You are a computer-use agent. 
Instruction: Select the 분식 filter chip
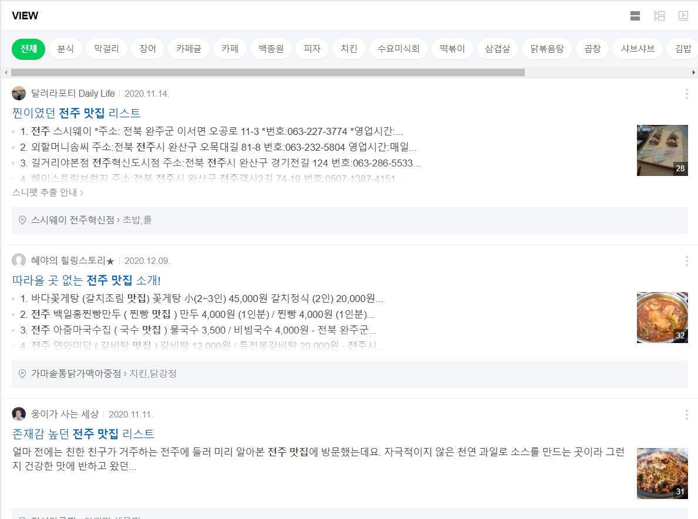65,49
